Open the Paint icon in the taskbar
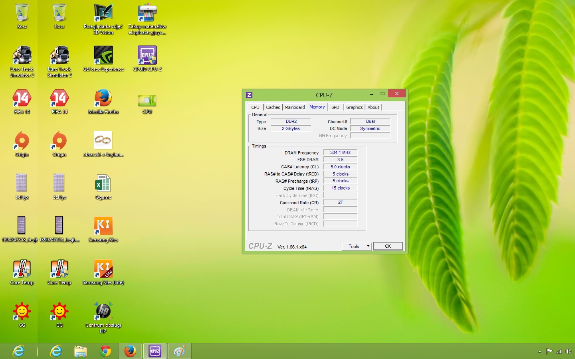 point(179,351)
